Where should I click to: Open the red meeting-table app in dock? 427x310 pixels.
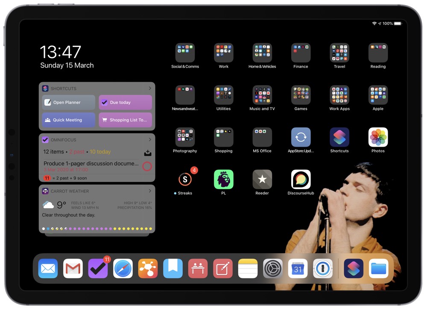[198, 269]
